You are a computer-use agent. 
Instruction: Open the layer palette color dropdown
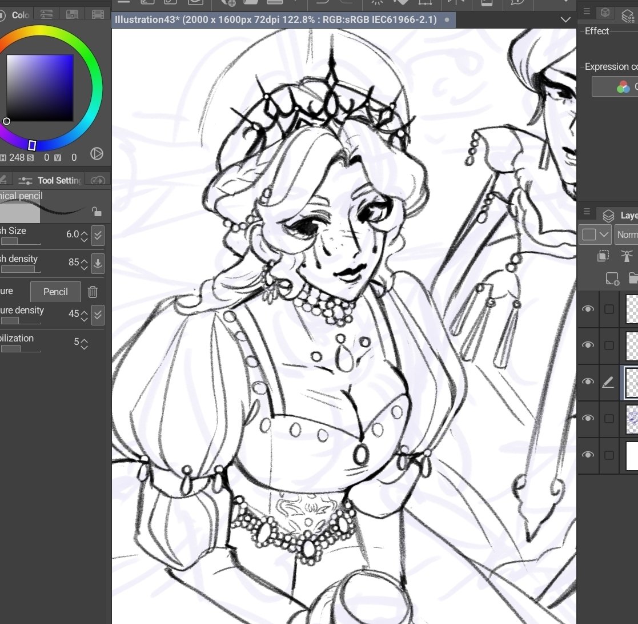point(595,235)
